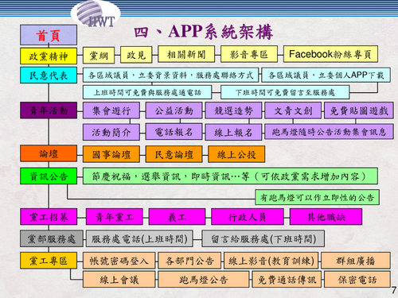Click the 公益活動 box
Image resolution: width=398 pixels, height=298 pixels.
[x=174, y=110]
